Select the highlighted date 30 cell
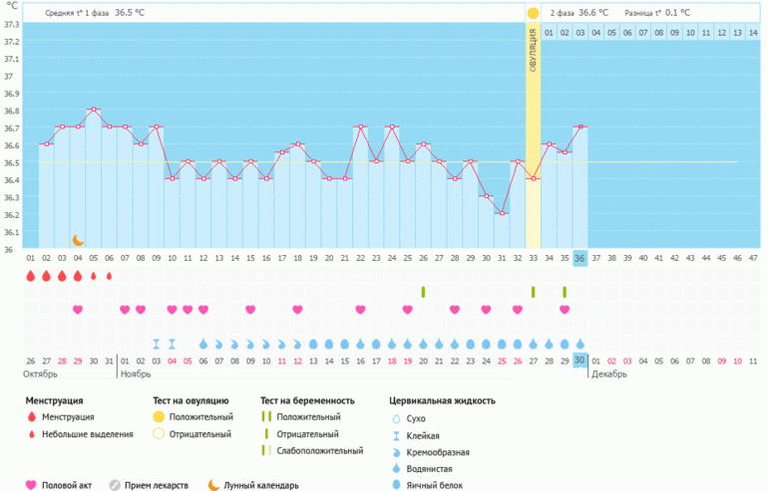 coord(579,361)
